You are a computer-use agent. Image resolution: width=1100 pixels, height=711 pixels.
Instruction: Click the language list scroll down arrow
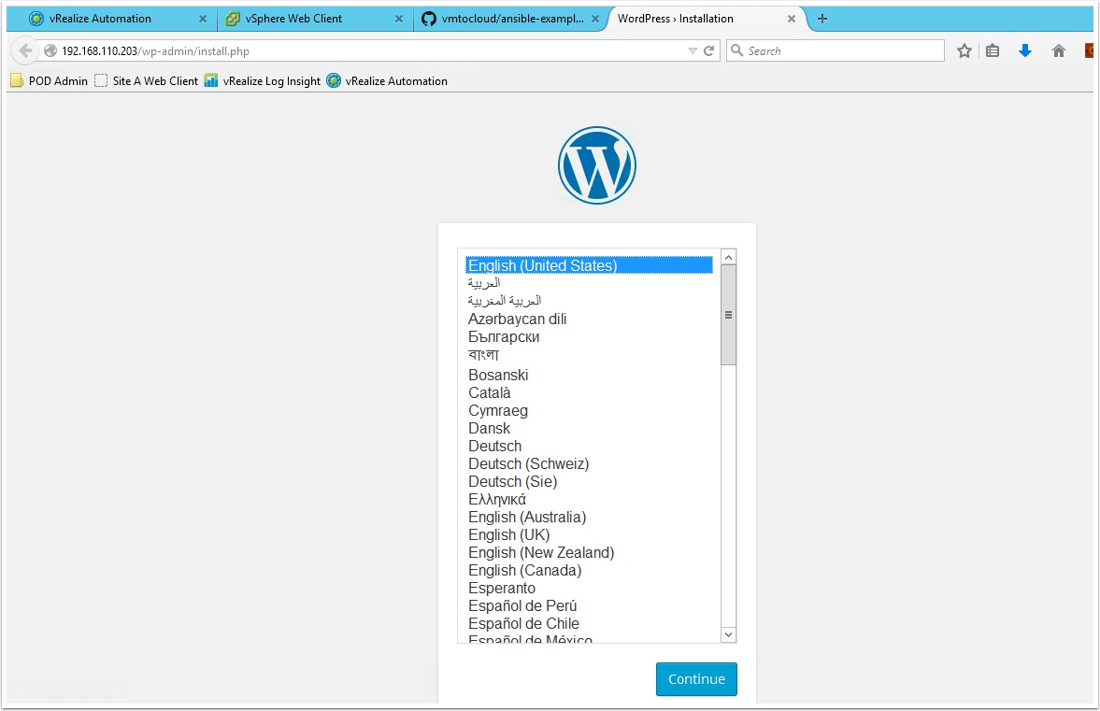[x=728, y=634]
